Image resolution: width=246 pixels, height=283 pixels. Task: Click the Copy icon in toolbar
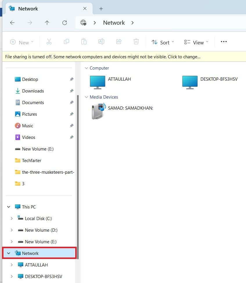tap(66, 42)
